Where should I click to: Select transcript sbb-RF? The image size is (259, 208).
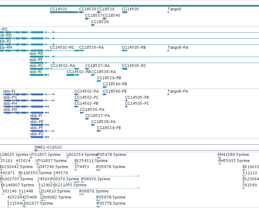click(144, 63)
